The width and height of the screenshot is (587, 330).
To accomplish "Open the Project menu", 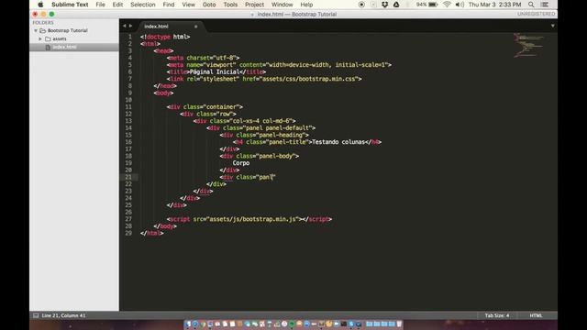I will point(254,5).
